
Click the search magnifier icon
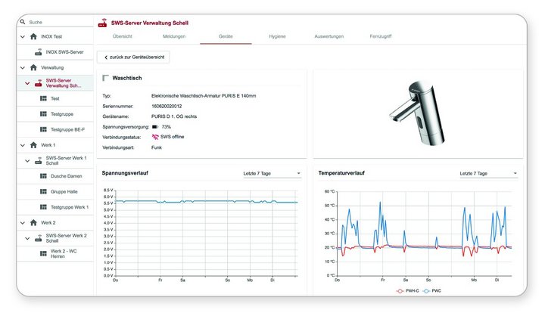tap(23, 23)
